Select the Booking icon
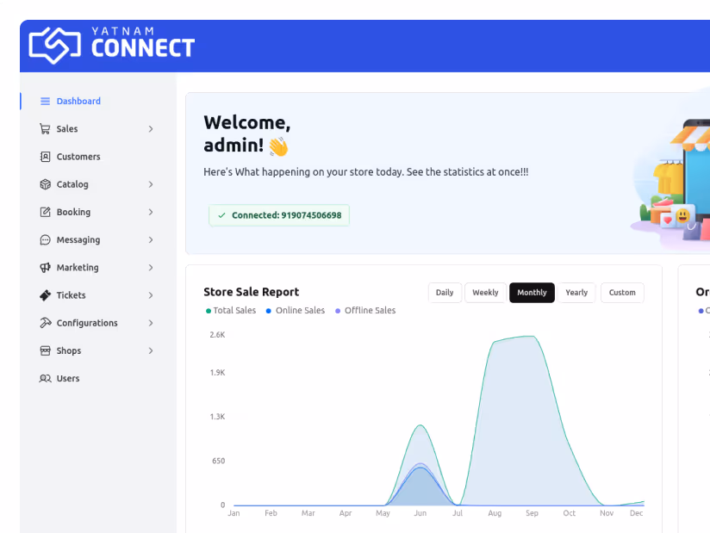 (x=45, y=212)
